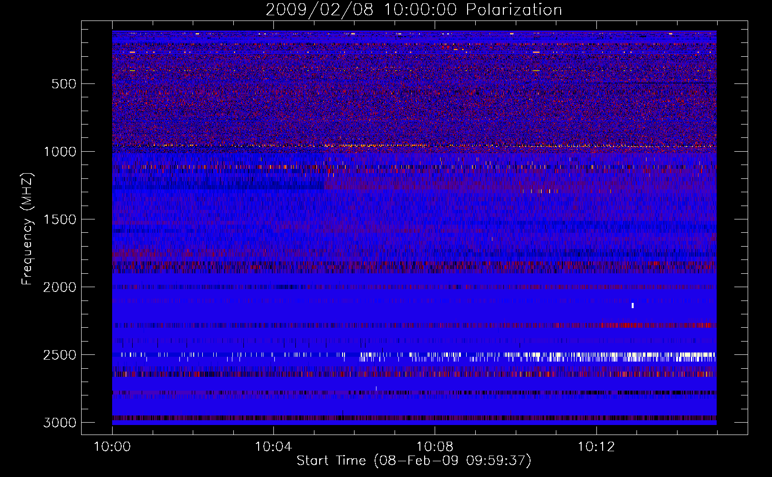This screenshot has width=772, height=477.
Task: Click the small white spot near 2150 MHz
Action: click(633, 305)
